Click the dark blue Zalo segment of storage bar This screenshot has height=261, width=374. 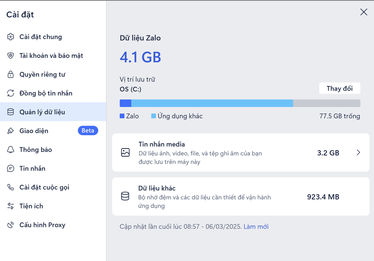pos(125,103)
